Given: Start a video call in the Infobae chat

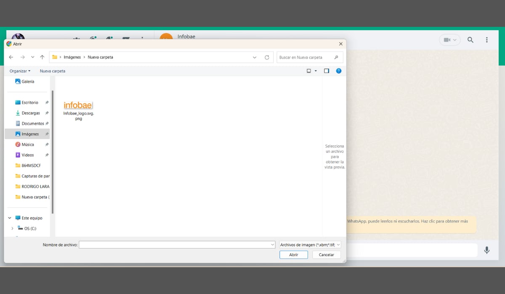Looking at the screenshot, I should [449, 40].
